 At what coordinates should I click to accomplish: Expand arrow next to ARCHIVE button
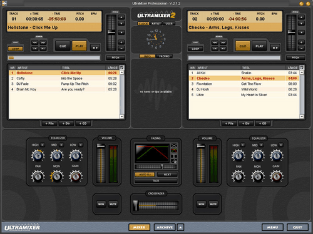point(180,227)
